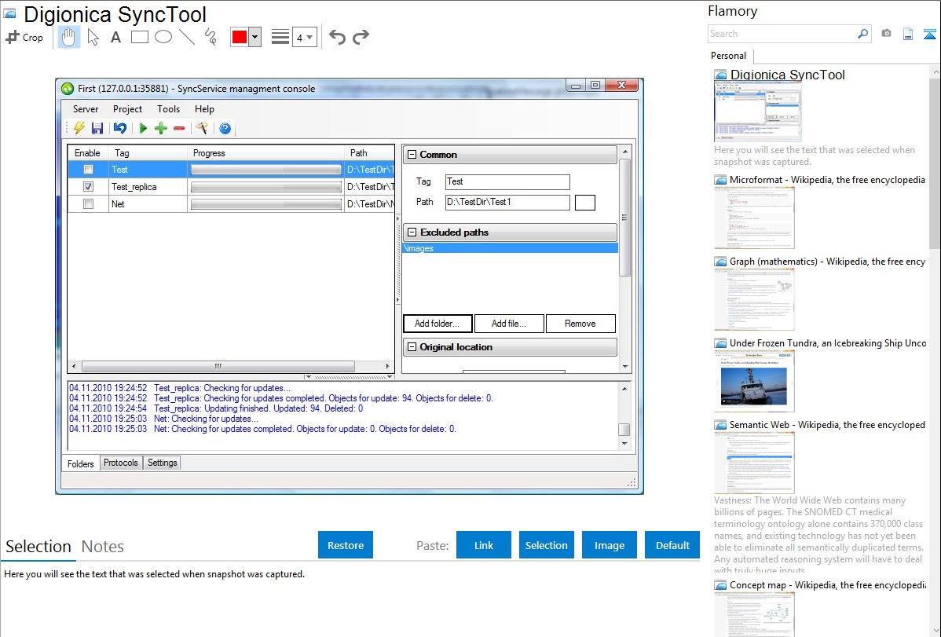
Task: Select the Net row tag
Action: (118, 204)
